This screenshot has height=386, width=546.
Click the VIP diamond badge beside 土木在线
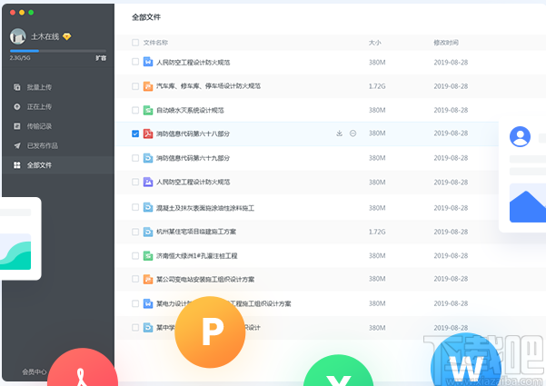[67, 36]
